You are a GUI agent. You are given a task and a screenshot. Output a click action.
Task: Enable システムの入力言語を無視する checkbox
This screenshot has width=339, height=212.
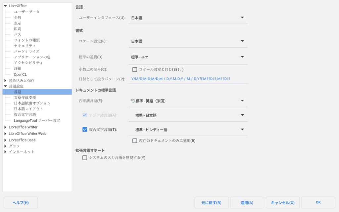tap(85, 158)
